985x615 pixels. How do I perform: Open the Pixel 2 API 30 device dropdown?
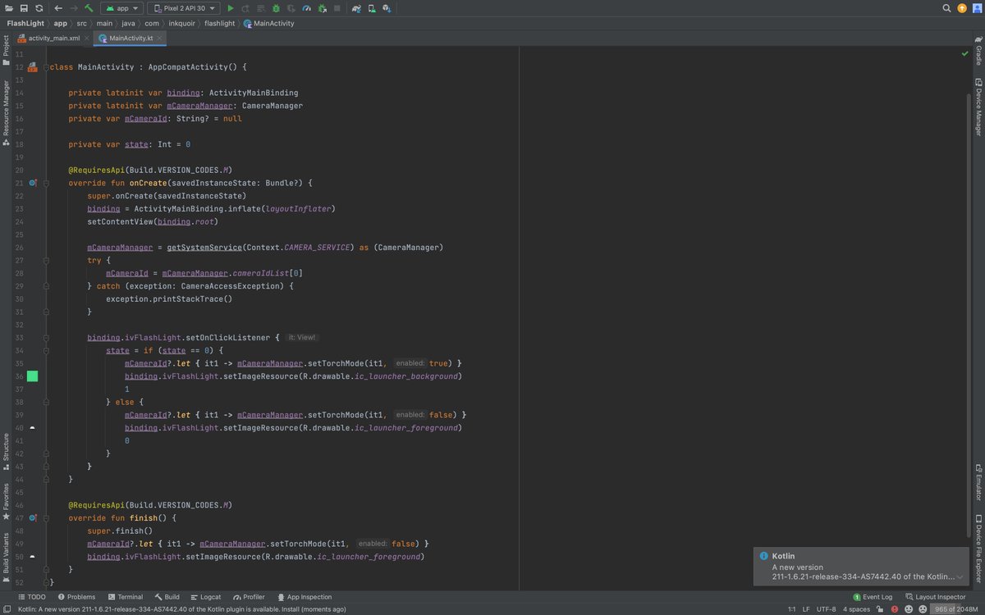point(184,8)
